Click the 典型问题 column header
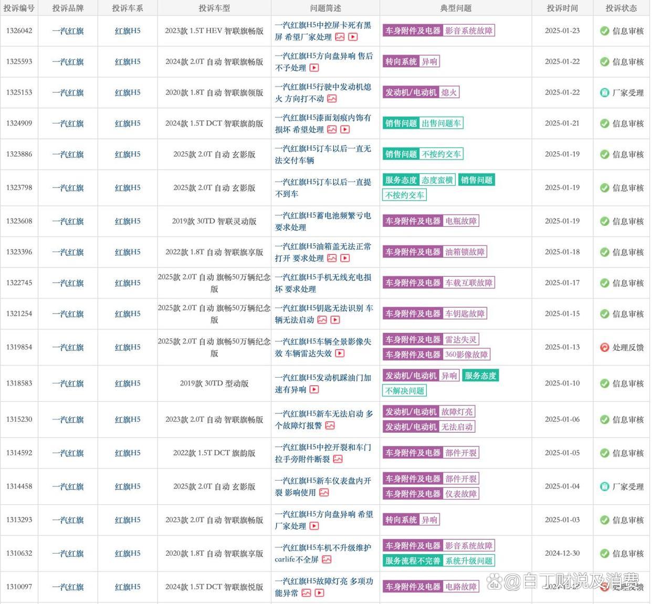The image size is (652, 604). 456,8
